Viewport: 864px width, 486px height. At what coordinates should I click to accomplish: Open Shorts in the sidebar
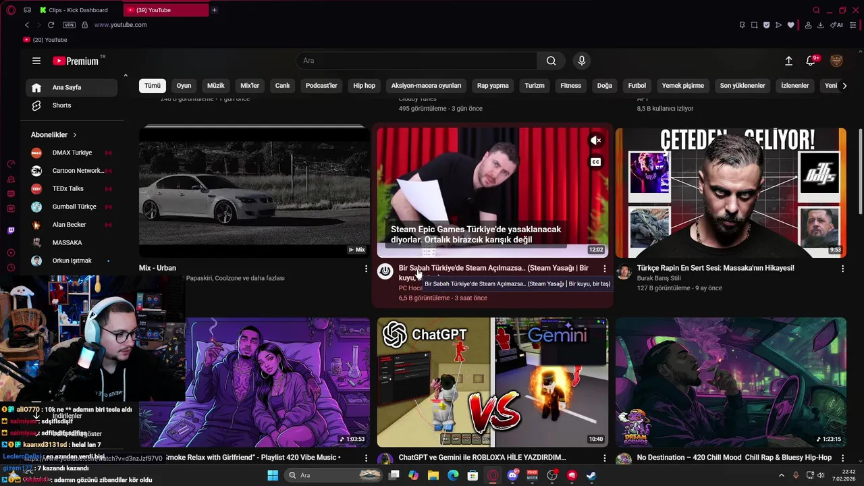point(72,105)
